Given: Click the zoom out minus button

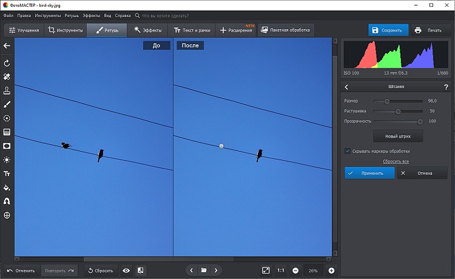Looking at the screenshot, I should (295, 271).
